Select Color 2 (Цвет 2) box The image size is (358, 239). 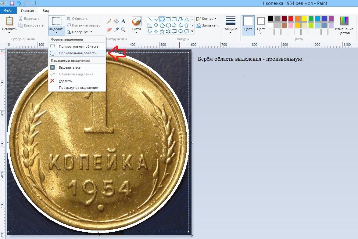[x=261, y=25]
